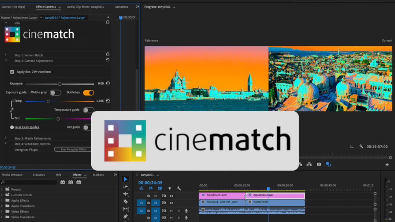Expand the Lumetri Presets folder
This screenshot has width=395, height=222.
2,195
